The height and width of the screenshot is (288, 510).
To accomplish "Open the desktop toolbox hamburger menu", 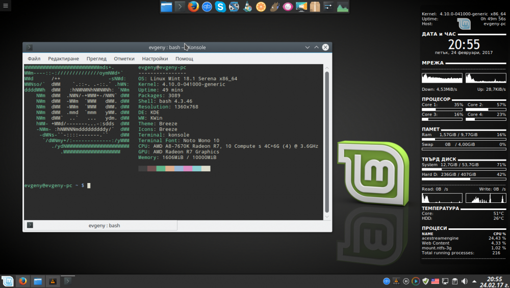I will coord(6,6).
